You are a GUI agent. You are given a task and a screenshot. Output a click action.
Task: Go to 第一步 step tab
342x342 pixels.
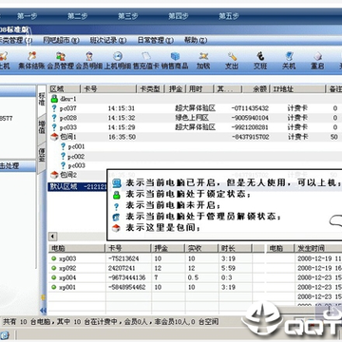pos(27,16)
